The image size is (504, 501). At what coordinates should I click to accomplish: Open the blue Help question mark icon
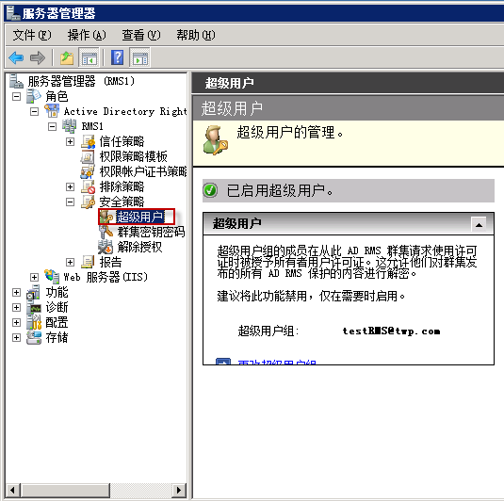coord(118,57)
